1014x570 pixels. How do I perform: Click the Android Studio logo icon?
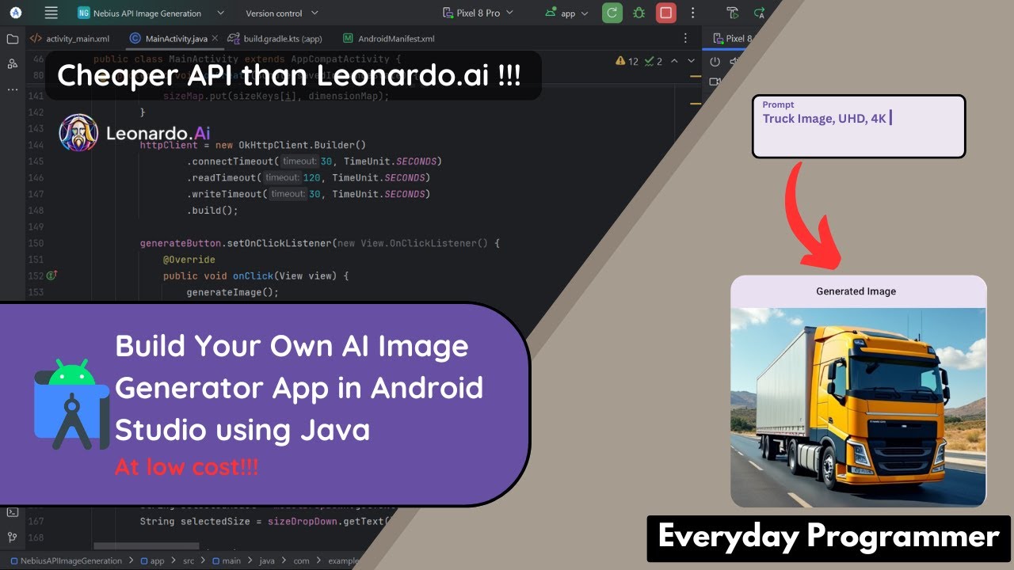tap(15, 13)
